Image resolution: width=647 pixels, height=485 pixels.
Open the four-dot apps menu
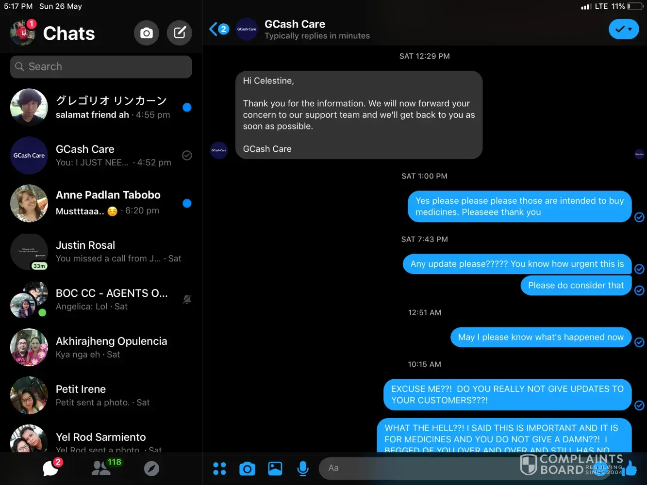tap(219, 469)
